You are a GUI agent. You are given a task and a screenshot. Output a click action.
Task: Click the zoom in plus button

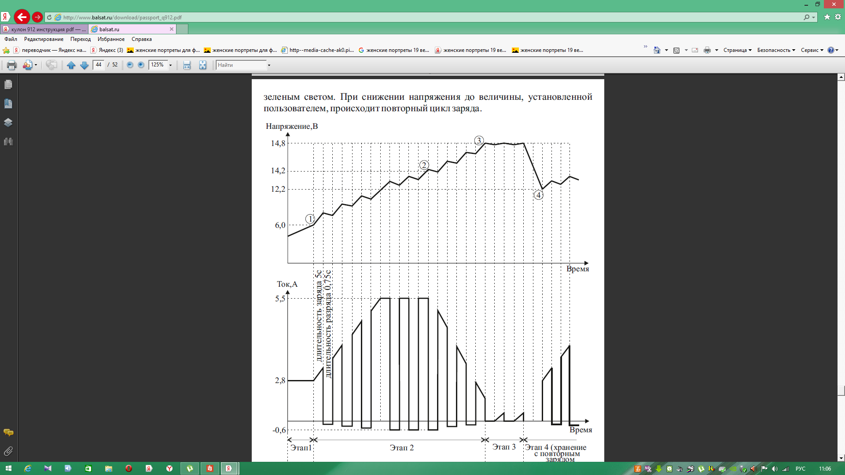tap(141, 65)
